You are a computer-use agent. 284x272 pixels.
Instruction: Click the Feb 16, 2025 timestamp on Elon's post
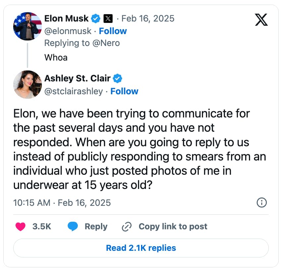[x=148, y=19]
